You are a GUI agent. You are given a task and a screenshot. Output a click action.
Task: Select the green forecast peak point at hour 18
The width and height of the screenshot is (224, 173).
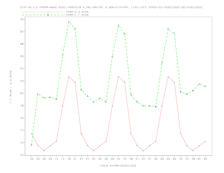click(69, 22)
